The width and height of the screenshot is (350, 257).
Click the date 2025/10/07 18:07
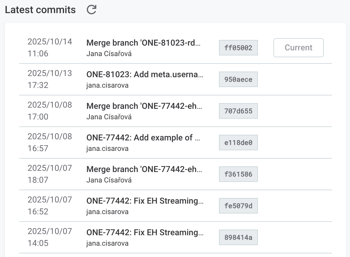coord(50,174)
